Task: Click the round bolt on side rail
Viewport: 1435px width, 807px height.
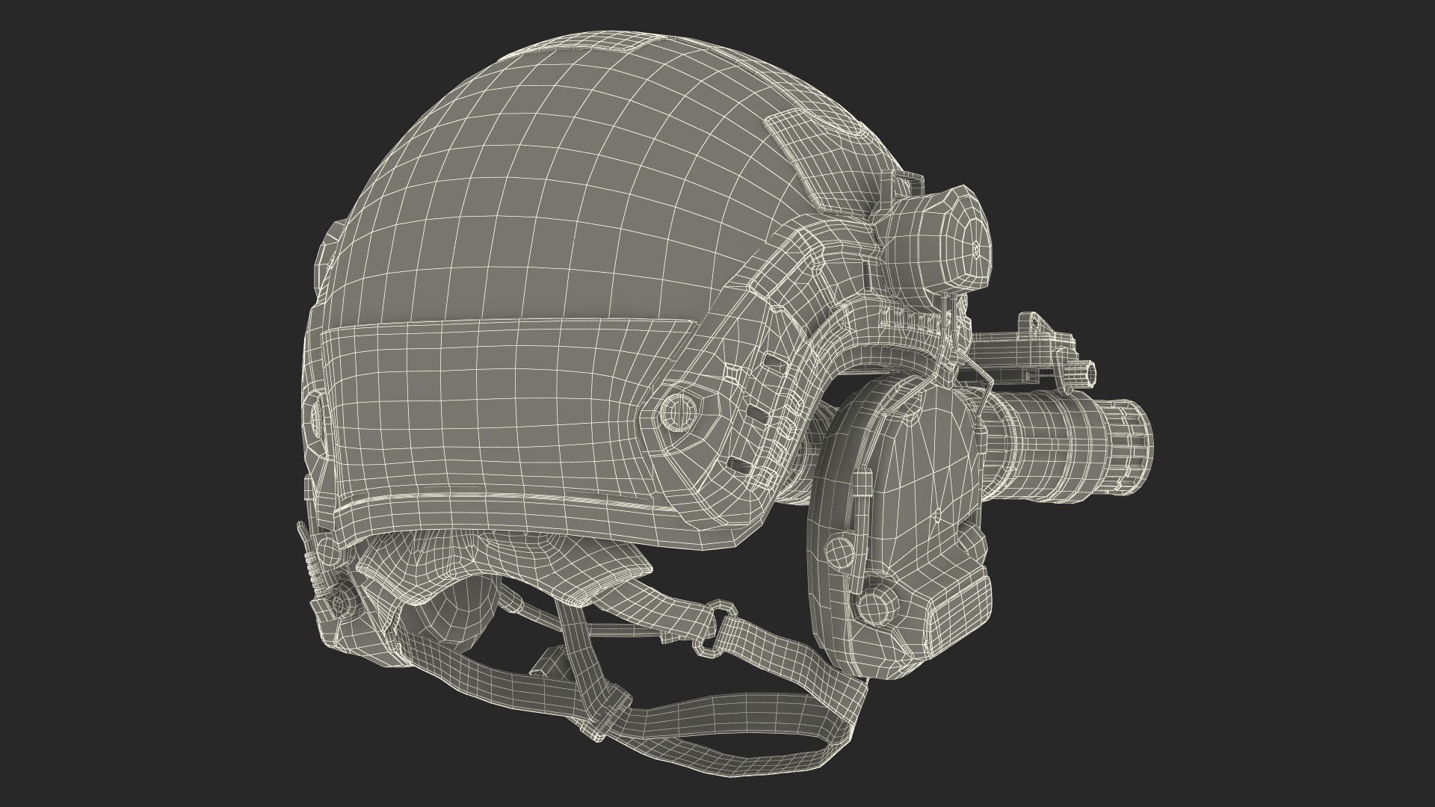Action: (679, 411)
